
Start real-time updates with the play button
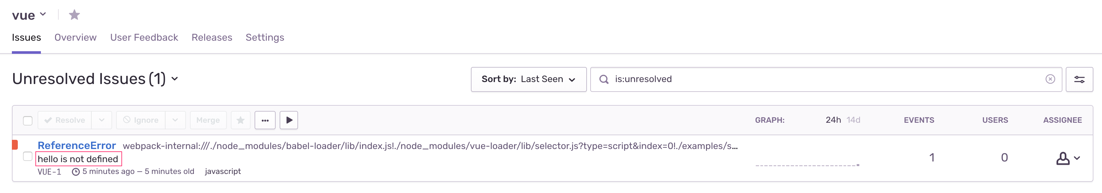pos(289,120)
